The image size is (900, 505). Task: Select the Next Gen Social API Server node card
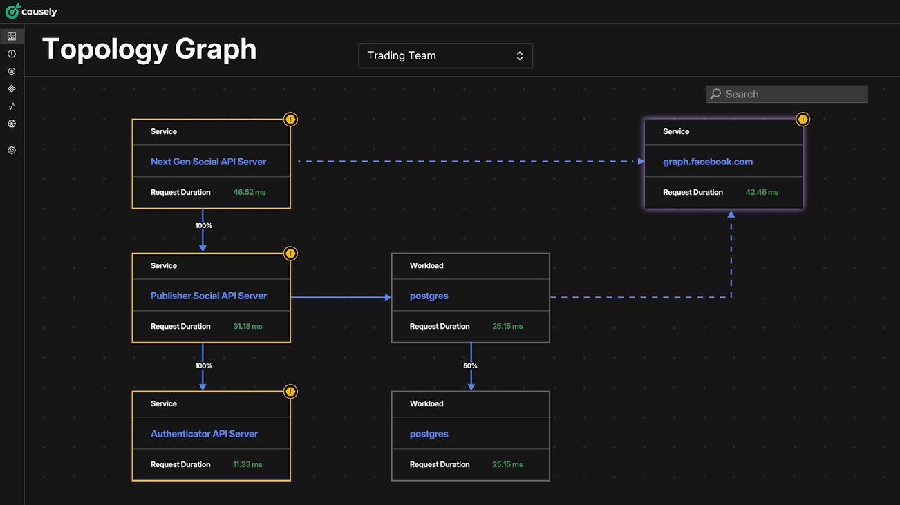pos(211,162)
